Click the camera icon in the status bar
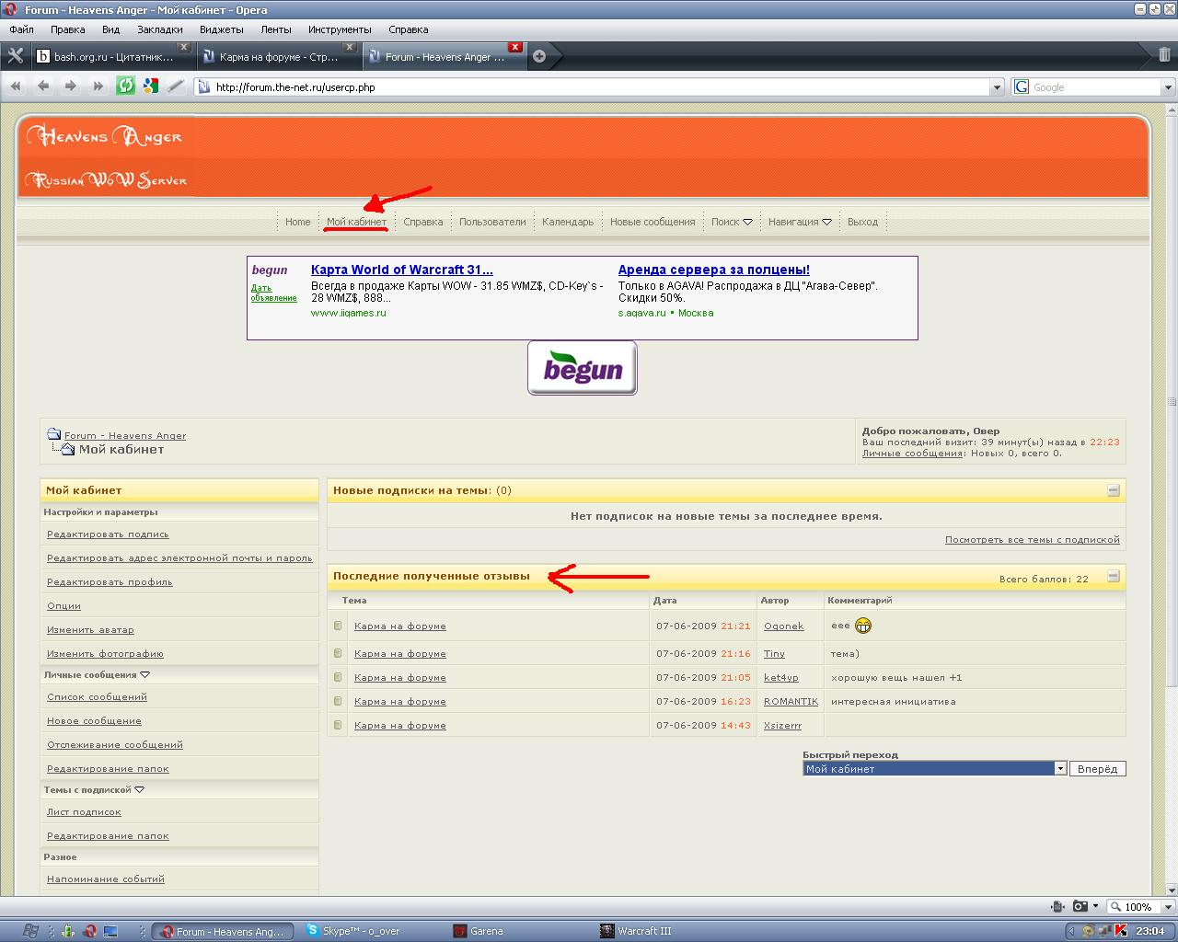 click(1080, 906)
